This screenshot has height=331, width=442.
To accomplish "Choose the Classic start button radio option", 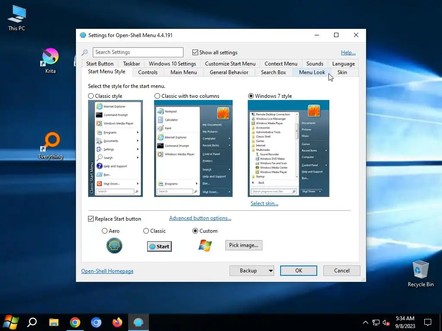I will click(146, 231).
